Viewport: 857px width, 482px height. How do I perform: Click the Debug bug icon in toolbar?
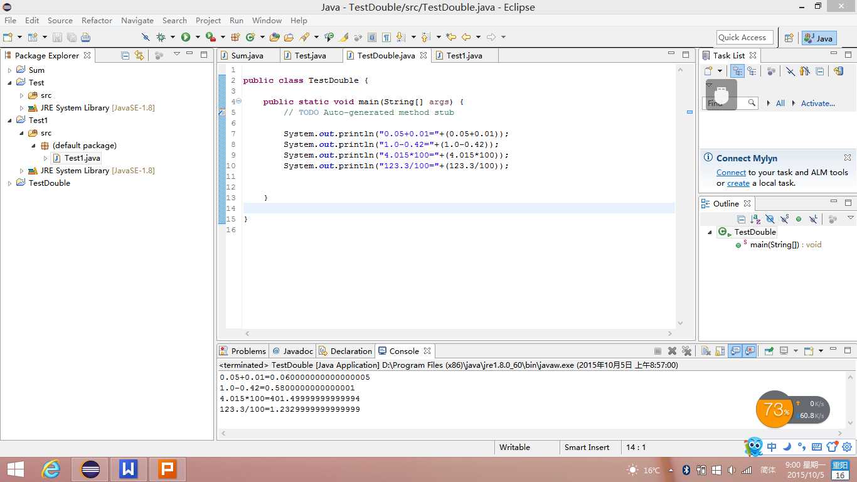161,38
